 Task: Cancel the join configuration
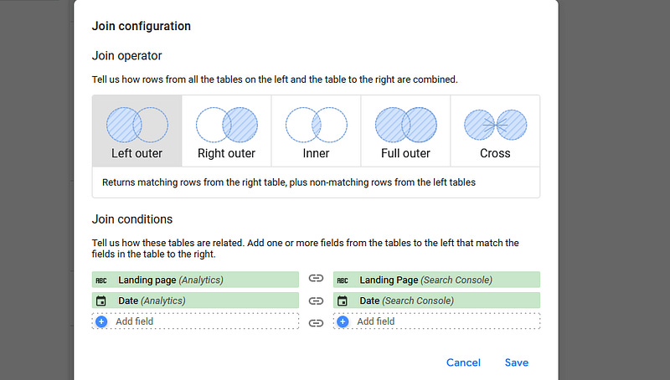coord(463,362)
